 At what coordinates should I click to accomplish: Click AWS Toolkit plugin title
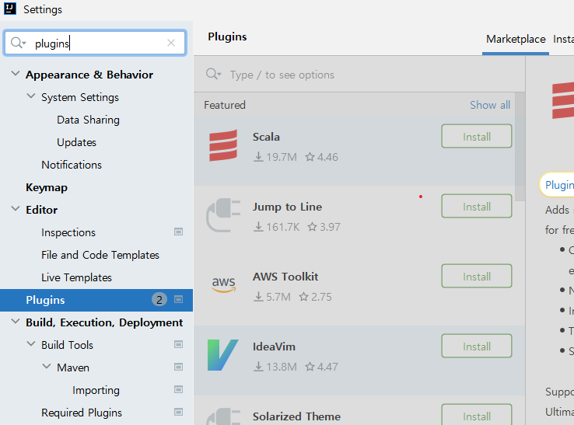click(285, 277)
